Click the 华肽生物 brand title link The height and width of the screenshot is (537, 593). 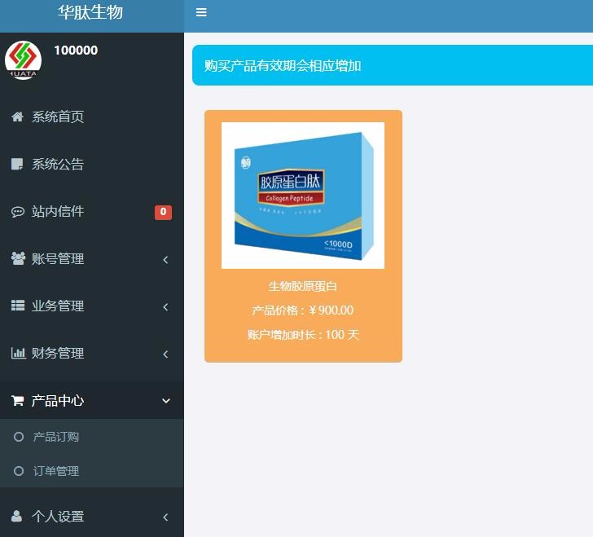click(90, 12)
